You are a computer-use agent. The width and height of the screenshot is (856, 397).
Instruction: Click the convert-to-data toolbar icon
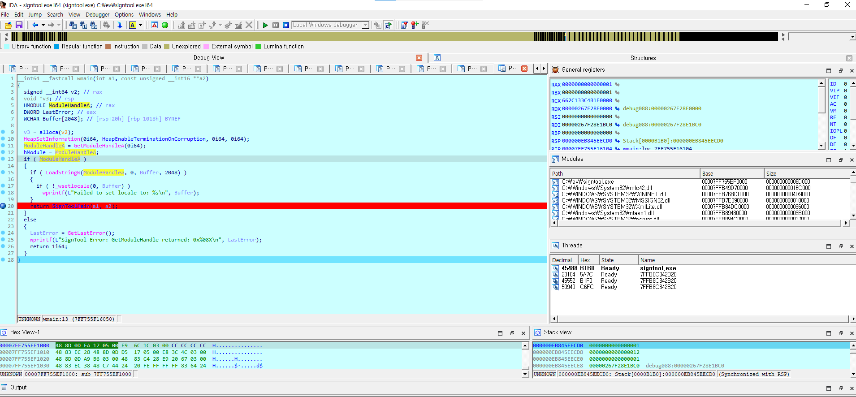(x=192, y=25)
